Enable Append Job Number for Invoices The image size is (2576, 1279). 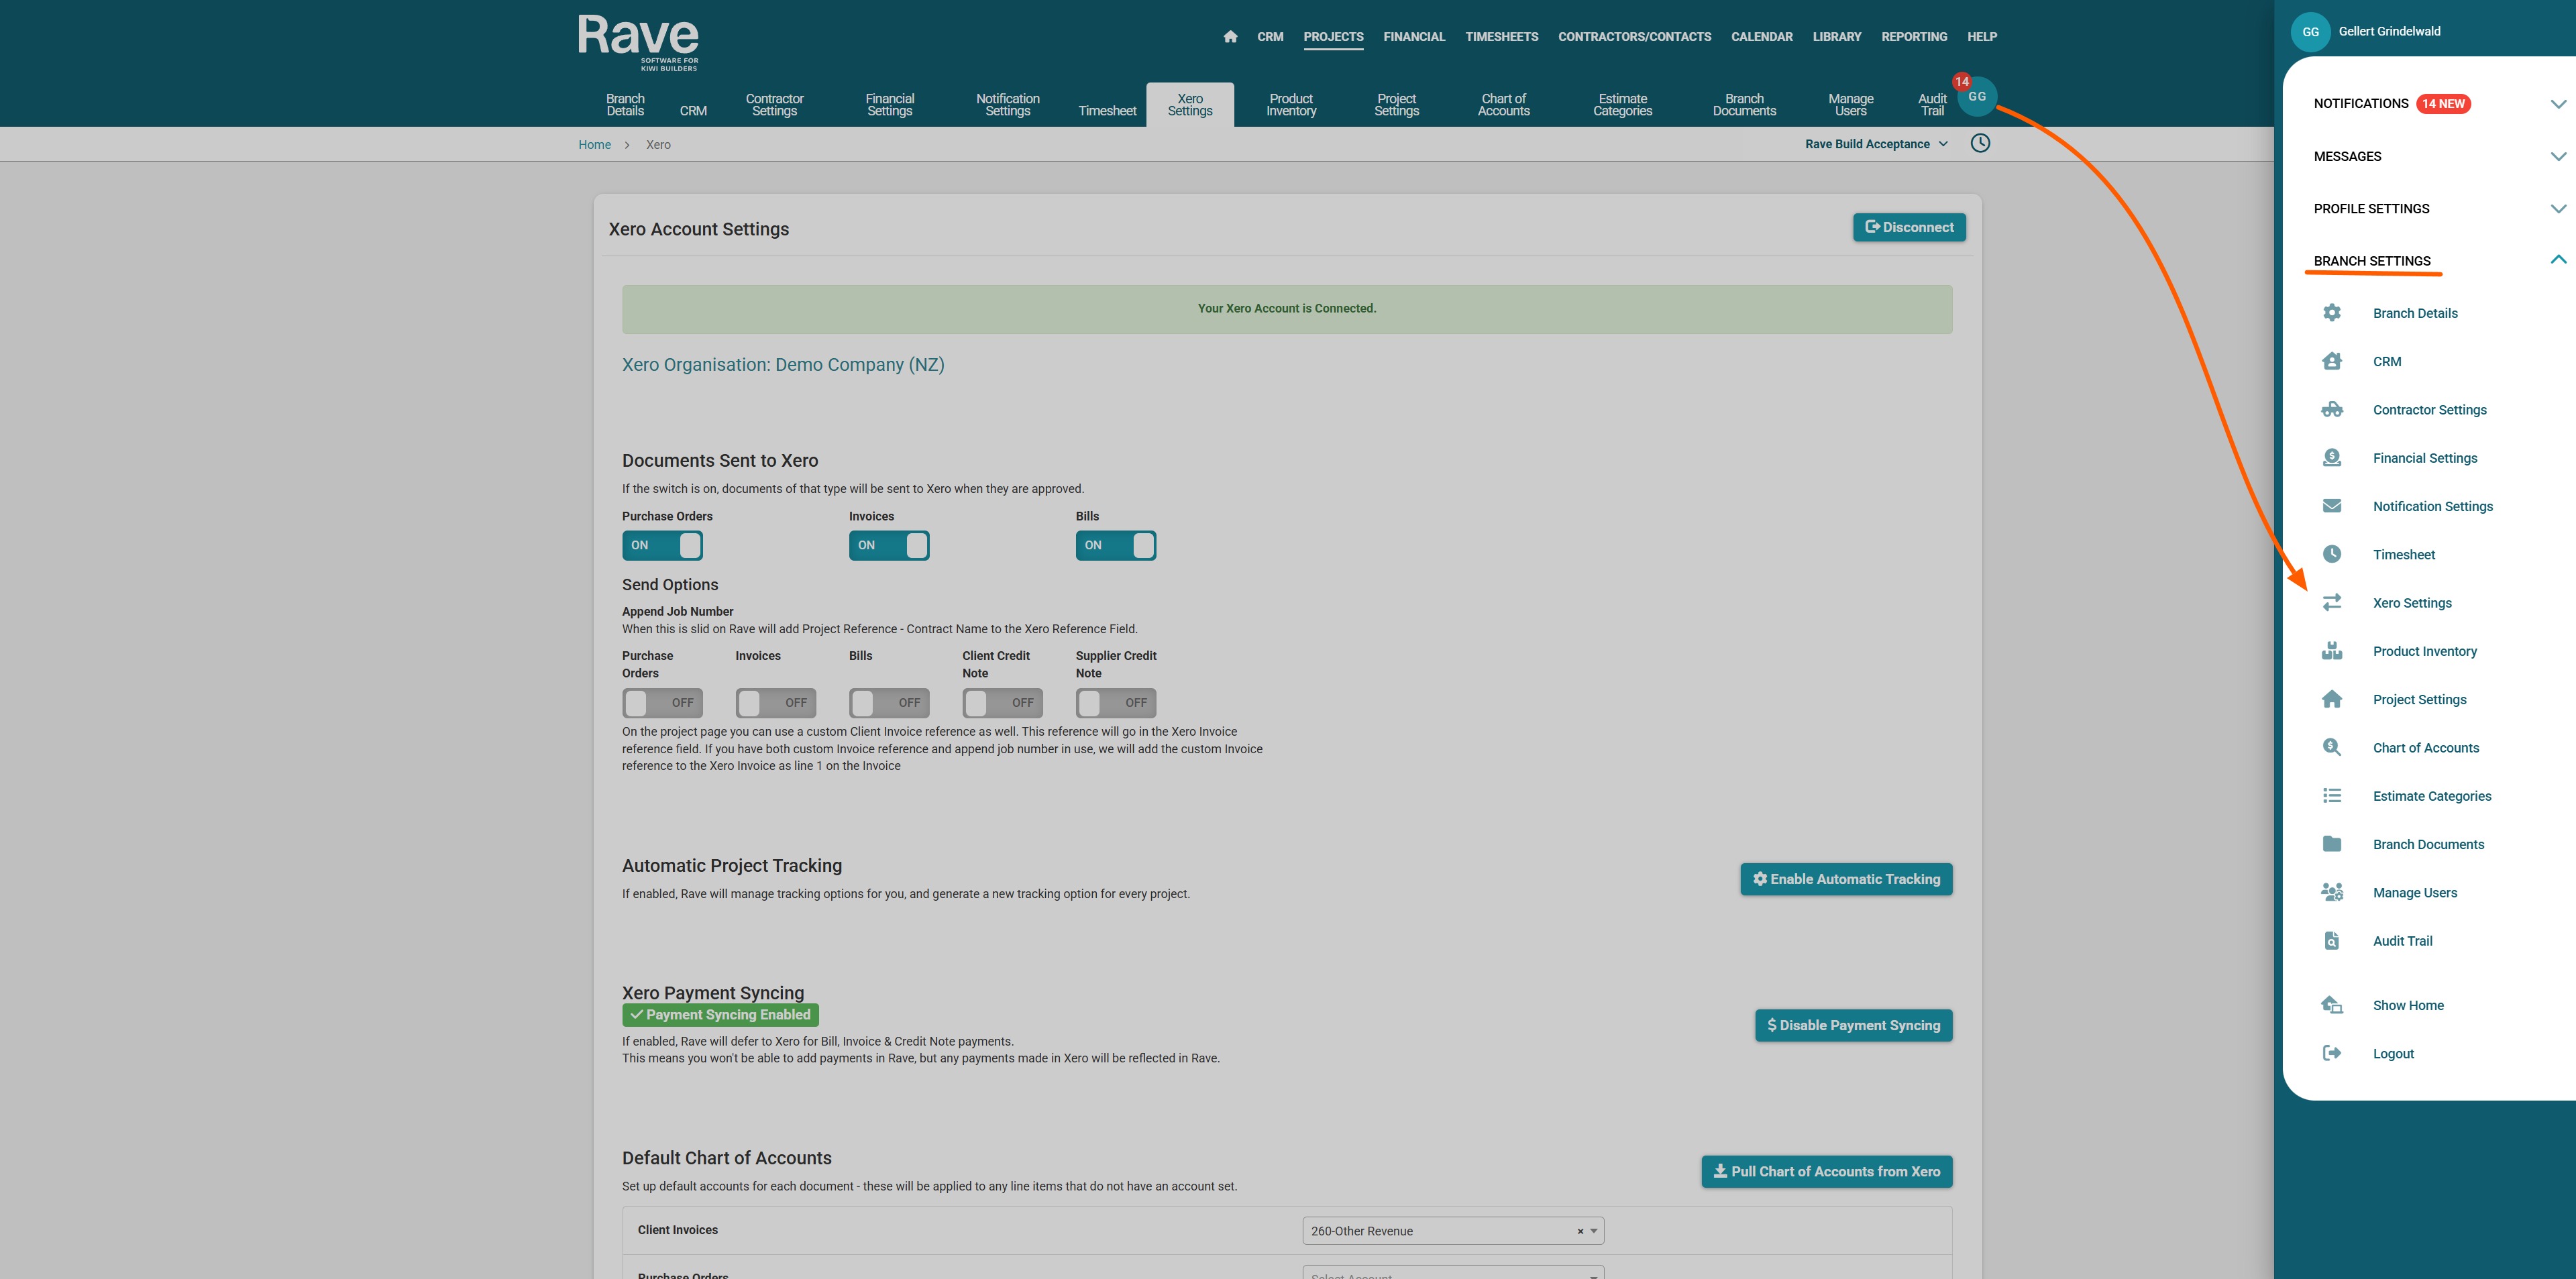pos(775,703)
